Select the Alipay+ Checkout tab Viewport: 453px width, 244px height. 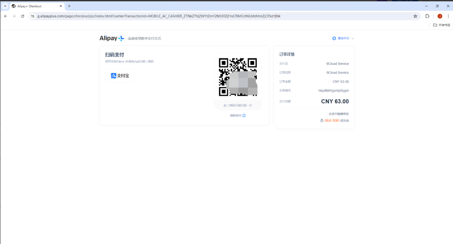pos(37,6)
